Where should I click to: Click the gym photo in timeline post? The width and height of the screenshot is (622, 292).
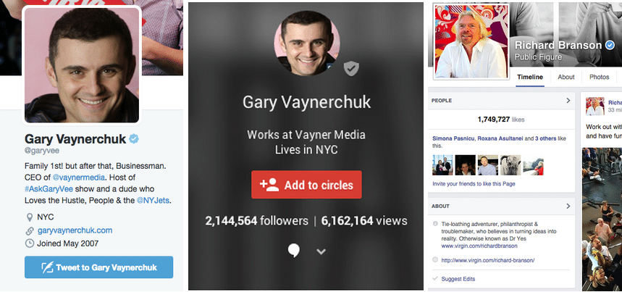point(602,220)
